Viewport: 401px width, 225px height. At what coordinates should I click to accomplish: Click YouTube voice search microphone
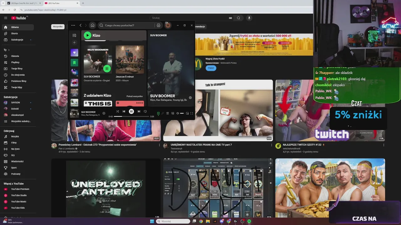coord(249,18)
